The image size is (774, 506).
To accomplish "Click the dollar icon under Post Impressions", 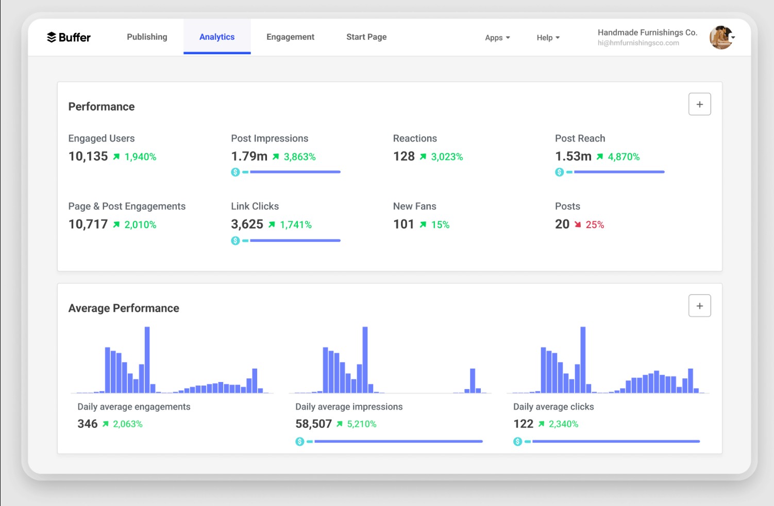I will tap(235, 172).
